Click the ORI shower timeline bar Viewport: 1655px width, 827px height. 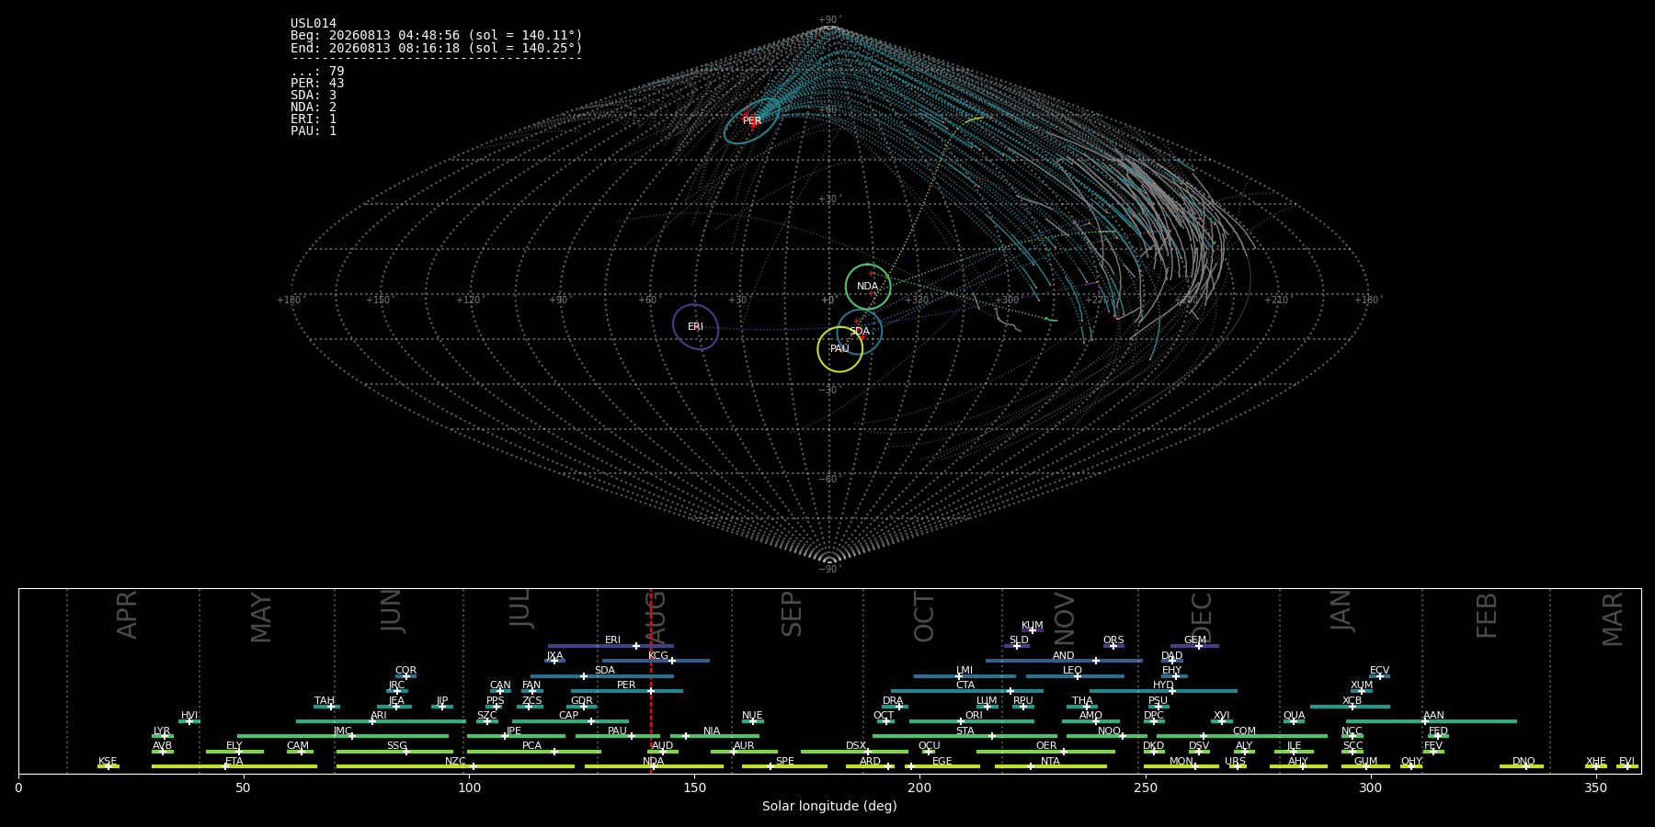click(972, 721)
